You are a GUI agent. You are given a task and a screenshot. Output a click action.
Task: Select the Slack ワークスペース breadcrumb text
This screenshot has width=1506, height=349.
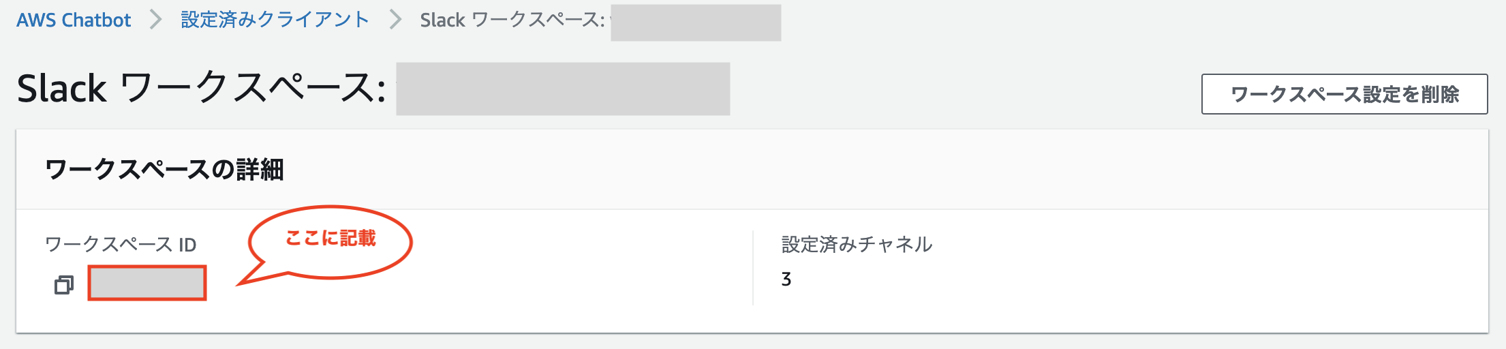512,20
